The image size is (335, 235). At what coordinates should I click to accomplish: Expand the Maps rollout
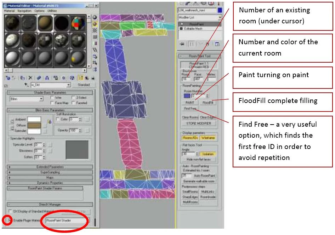pos(50,177)
